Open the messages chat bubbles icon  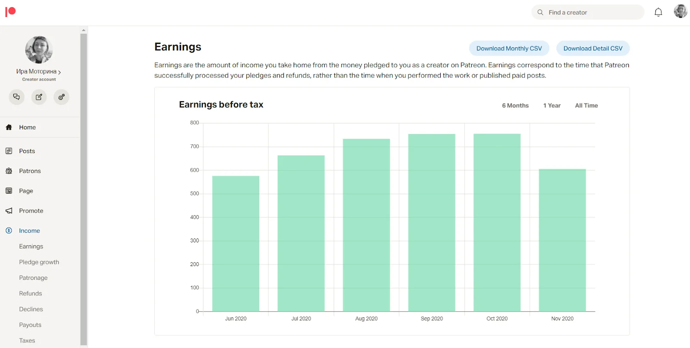coord(17,97)
